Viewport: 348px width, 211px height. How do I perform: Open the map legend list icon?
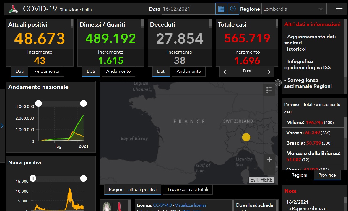click(269, 90)
